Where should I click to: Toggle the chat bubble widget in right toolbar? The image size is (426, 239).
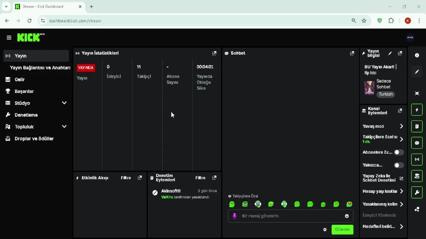[x=417, y=143]
